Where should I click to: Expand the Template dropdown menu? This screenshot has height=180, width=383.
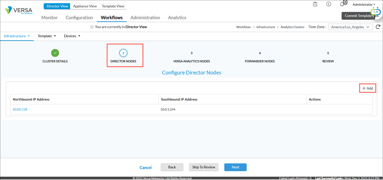(x=47, y=36)
